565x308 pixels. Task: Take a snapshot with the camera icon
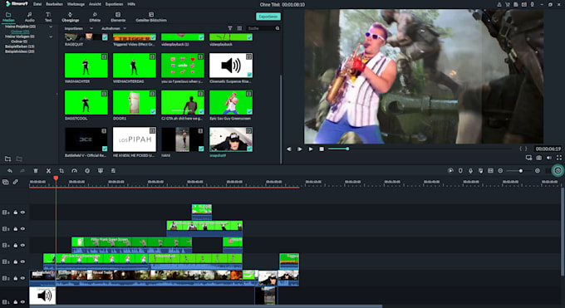point(538,158)
